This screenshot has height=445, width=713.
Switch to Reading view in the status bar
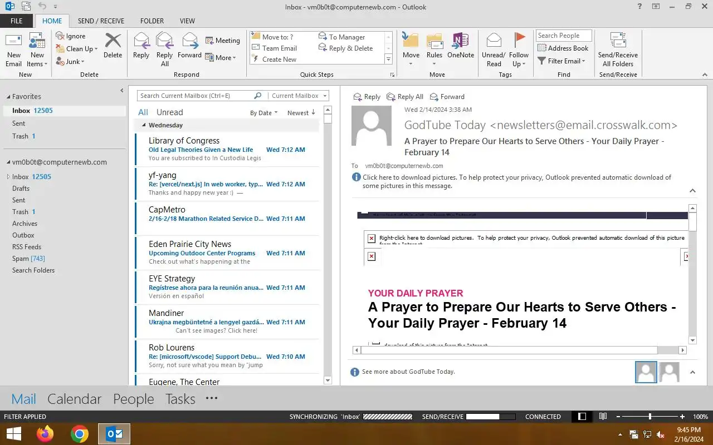(603, 417)
